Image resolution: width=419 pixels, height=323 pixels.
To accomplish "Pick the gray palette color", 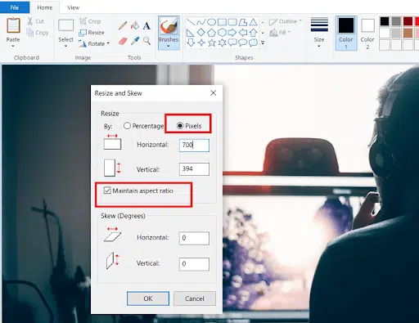I will pos(396,21).
